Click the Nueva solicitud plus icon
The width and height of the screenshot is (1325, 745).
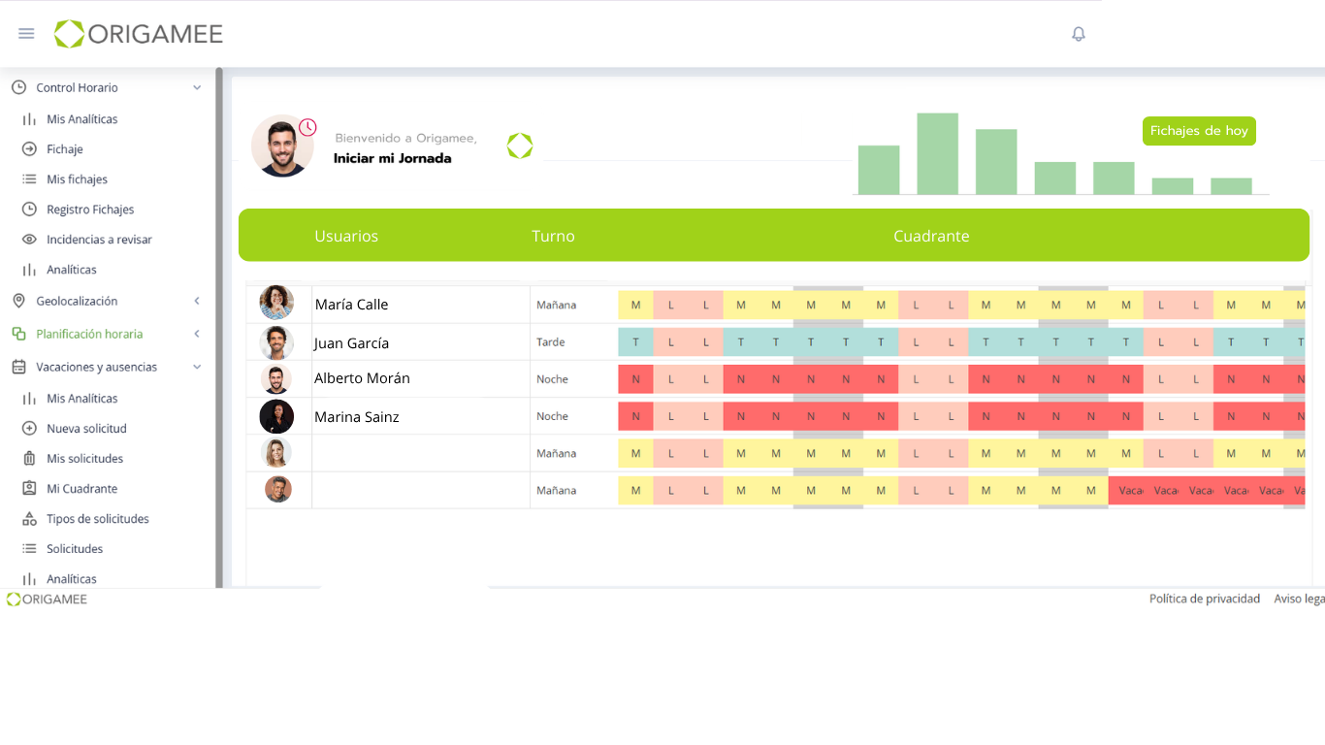[29, 429]
